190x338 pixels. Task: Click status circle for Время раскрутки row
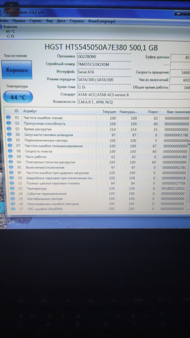tap(9, 129)
